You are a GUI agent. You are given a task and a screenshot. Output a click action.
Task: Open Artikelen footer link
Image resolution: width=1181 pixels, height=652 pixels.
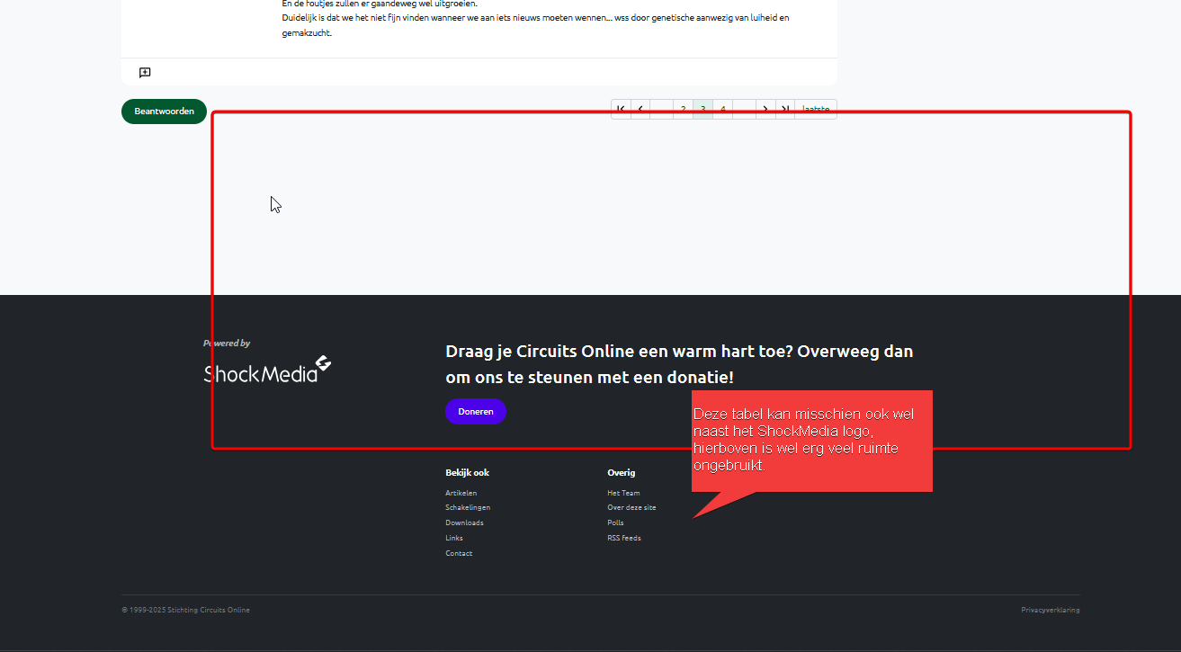(461, 493)
